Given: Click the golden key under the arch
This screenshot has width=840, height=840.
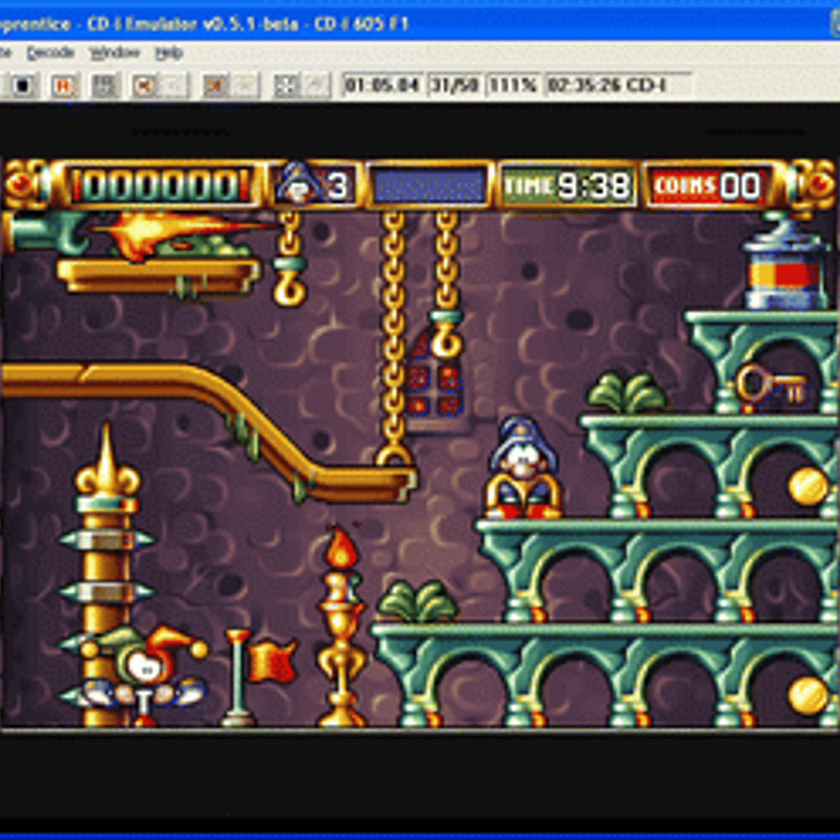Looking at the screenshot, I should [771, 385].
